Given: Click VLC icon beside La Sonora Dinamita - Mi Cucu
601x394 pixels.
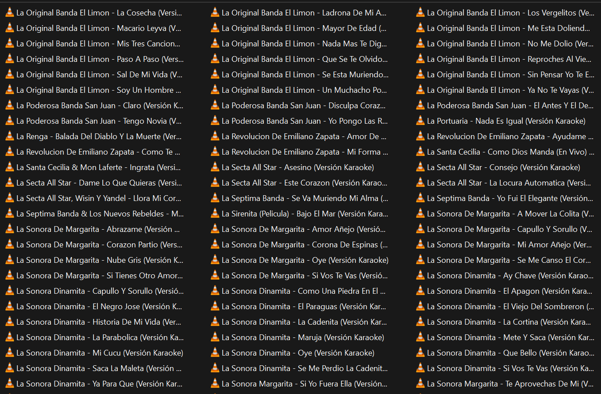Looking at the screenshot, I should [x=9, y=352].
